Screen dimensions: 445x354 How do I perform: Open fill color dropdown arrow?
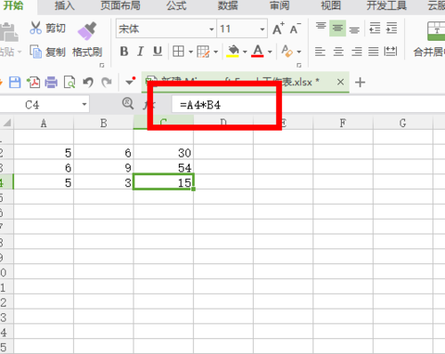click(x=245, y=52)
